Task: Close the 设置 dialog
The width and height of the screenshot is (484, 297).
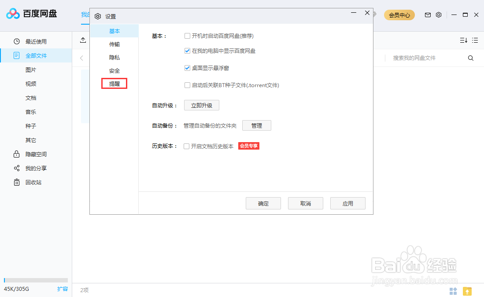Action: (x=367, y=13)
